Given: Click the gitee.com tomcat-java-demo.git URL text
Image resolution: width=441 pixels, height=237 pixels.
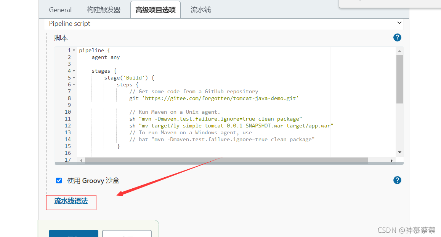Looking at the screenshot, I should [x=220, y=98].
